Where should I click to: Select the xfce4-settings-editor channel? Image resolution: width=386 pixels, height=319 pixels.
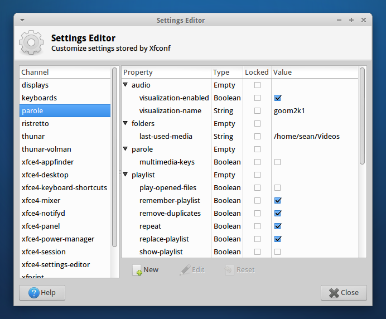pyautogui.click(x=65, y=264)
